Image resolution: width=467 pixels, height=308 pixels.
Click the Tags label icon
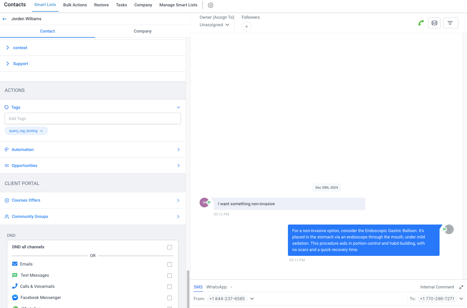[x=7, y=107]
